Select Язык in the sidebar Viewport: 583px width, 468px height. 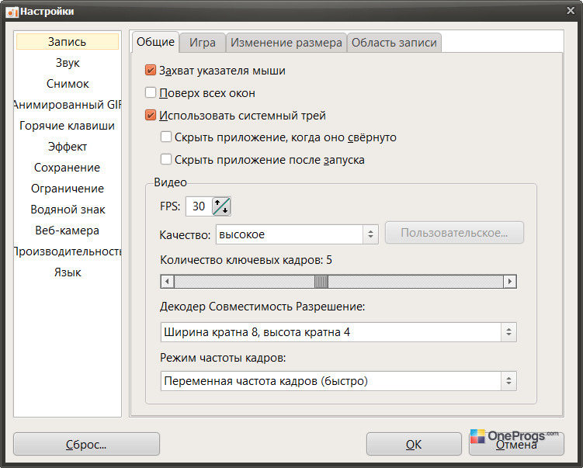68,272
